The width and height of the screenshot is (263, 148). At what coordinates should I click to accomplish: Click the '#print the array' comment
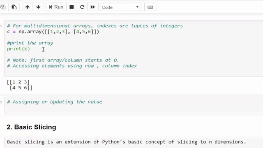(x=30, y=43)
